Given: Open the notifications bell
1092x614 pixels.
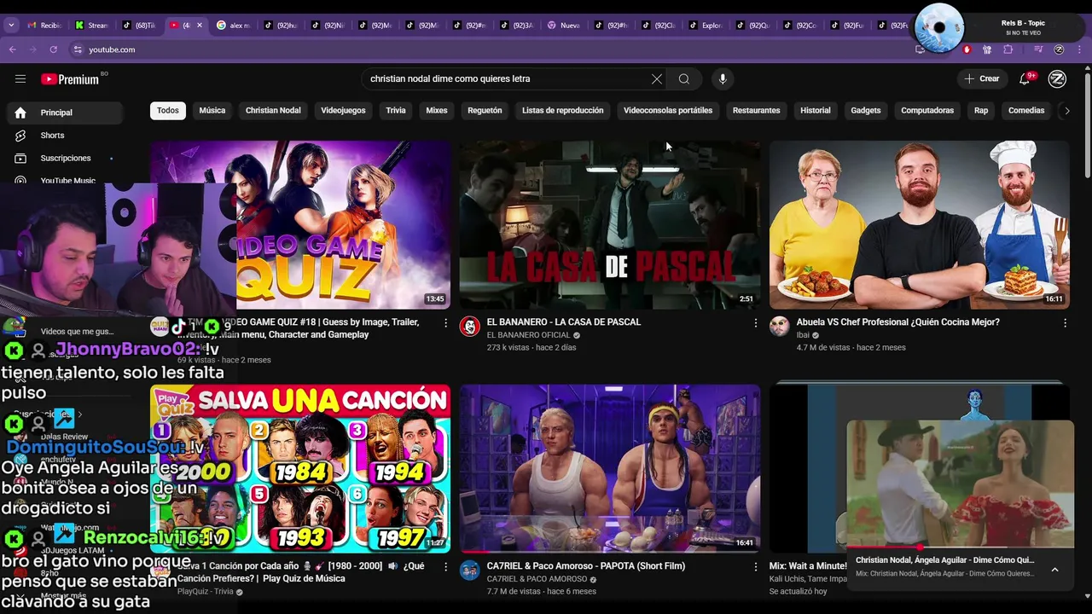Looking at the screenshot, I should pos(1025,78).
